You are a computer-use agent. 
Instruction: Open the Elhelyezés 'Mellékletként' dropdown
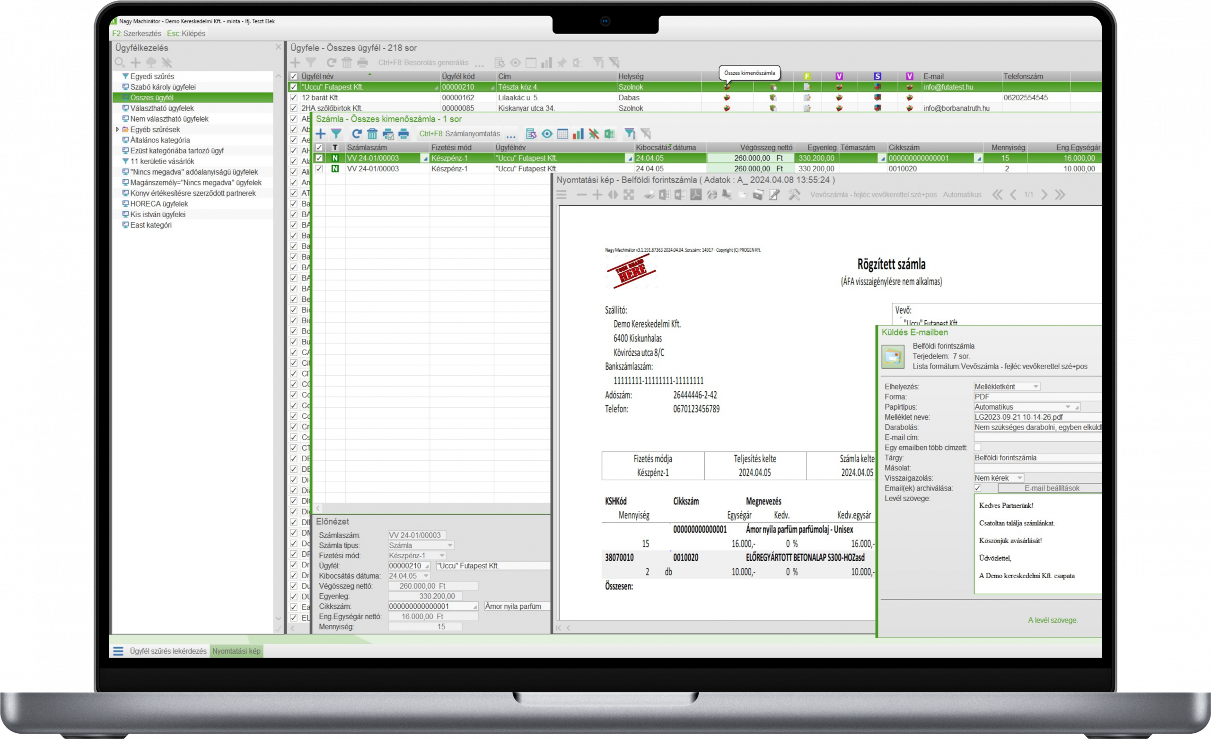click(x=1035, y=387)
